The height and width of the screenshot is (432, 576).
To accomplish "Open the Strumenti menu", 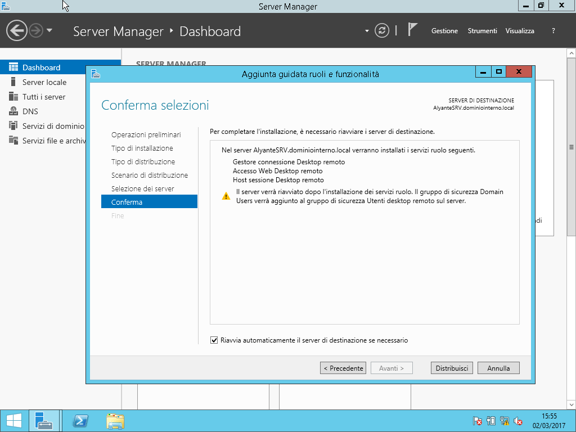I will click(x=482, y=31).
